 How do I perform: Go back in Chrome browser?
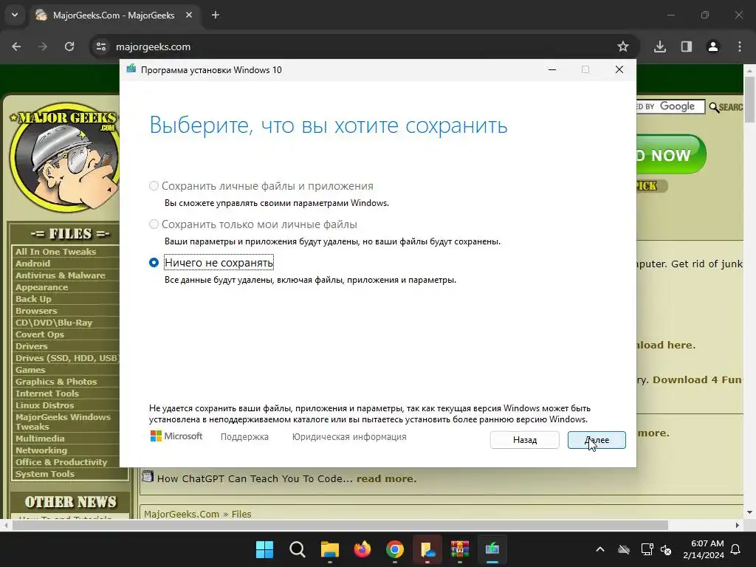(16, 47)
